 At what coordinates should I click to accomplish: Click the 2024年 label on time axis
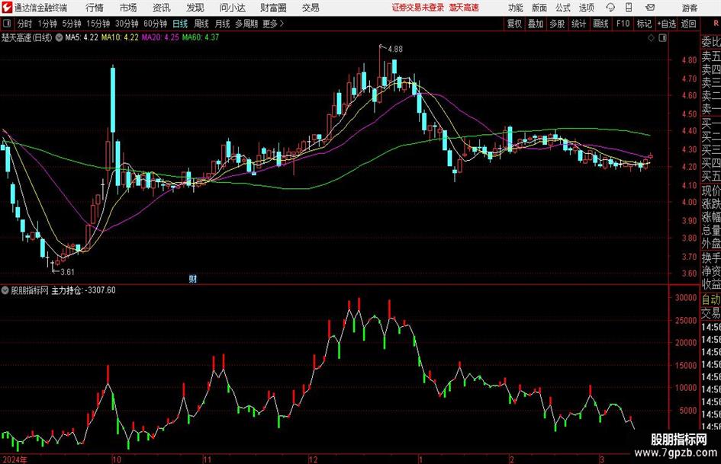tap(14, 459)
